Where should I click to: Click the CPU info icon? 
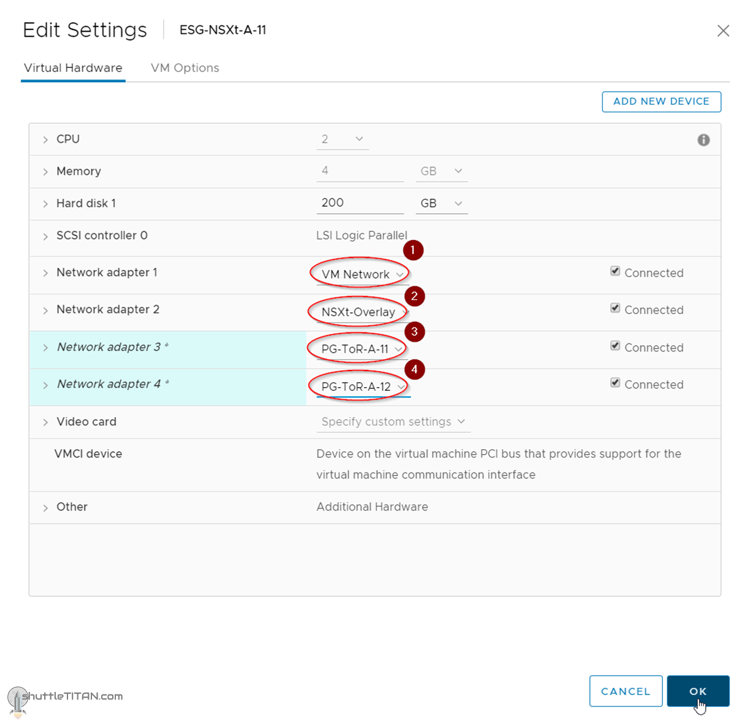[x=703, y=140]
